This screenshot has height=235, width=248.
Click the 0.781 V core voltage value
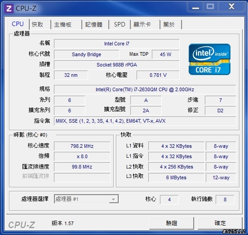pyautogui.click(x=158, y=75)
